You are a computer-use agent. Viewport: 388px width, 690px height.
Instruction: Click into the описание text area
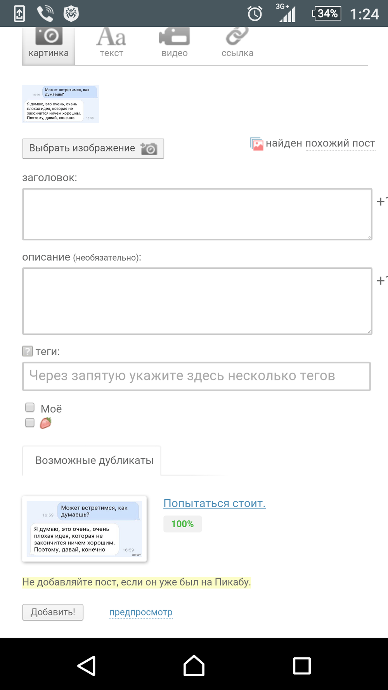[x=197, y=301]
